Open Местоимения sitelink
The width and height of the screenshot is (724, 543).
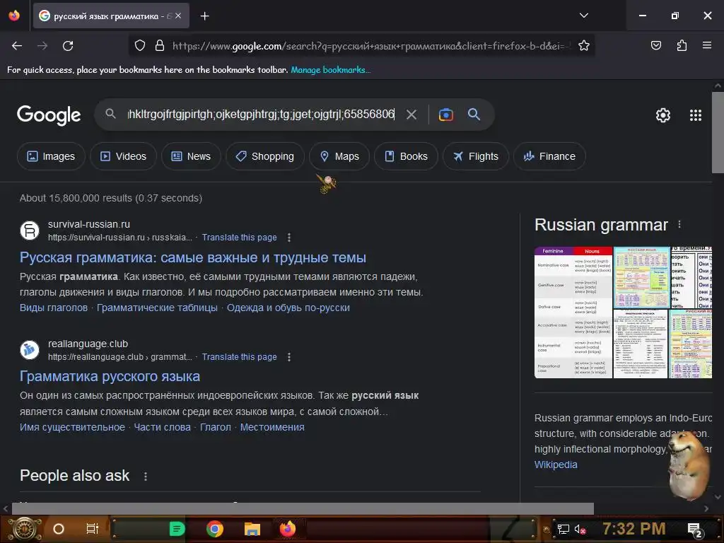tap(272, 427)
